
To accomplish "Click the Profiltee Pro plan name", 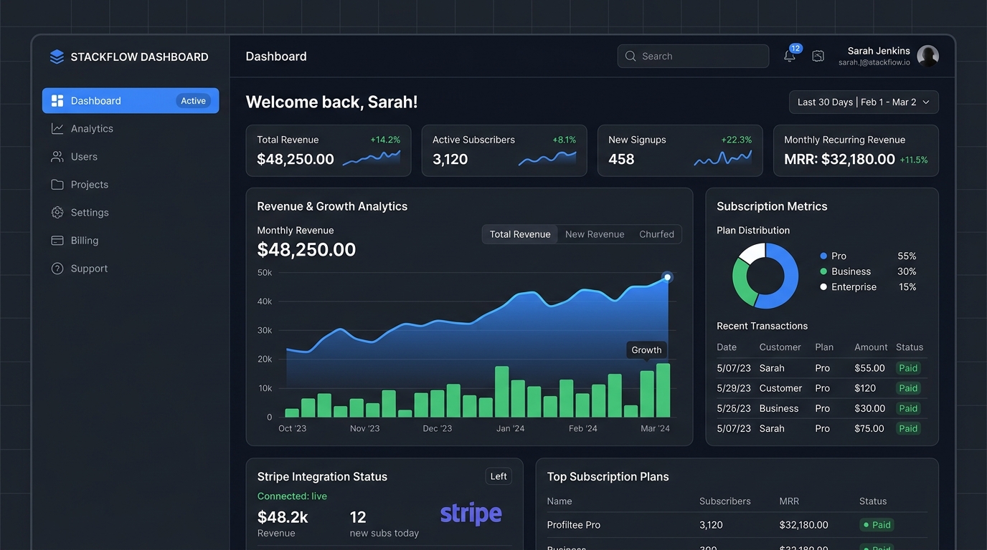I will (574, 525).
